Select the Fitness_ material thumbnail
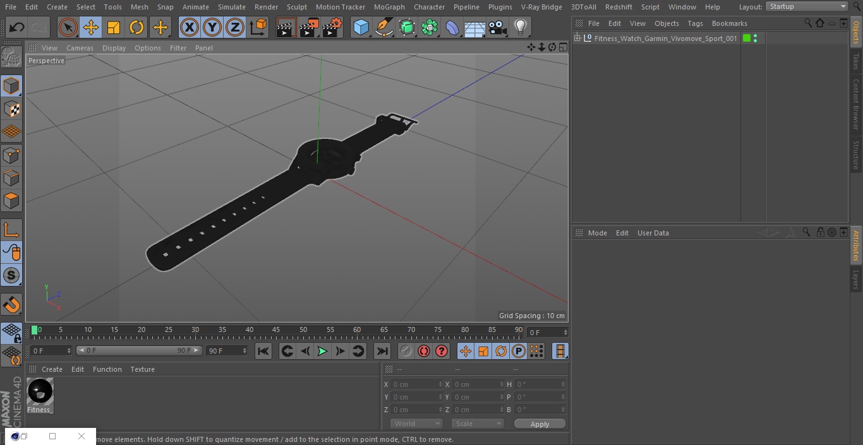The height and width of the screenshot is (445, 863). pos(40,396)
